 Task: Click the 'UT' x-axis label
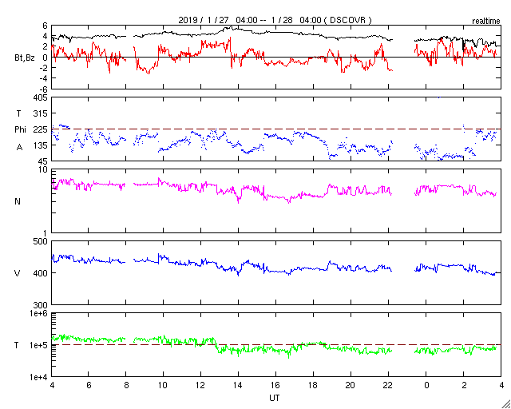(x=275, y=398)
